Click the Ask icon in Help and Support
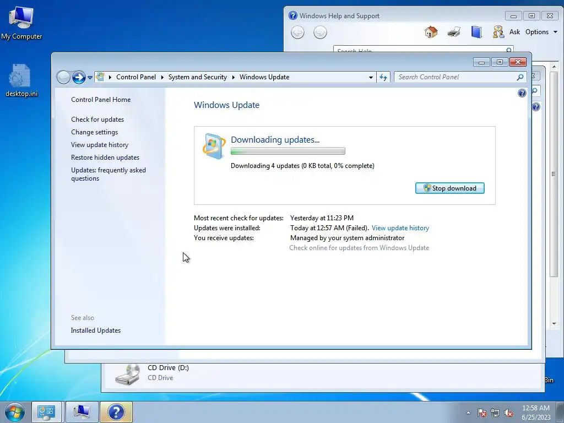Image resolution: width=564 pixels, height=423 pixels. [498, 32]
